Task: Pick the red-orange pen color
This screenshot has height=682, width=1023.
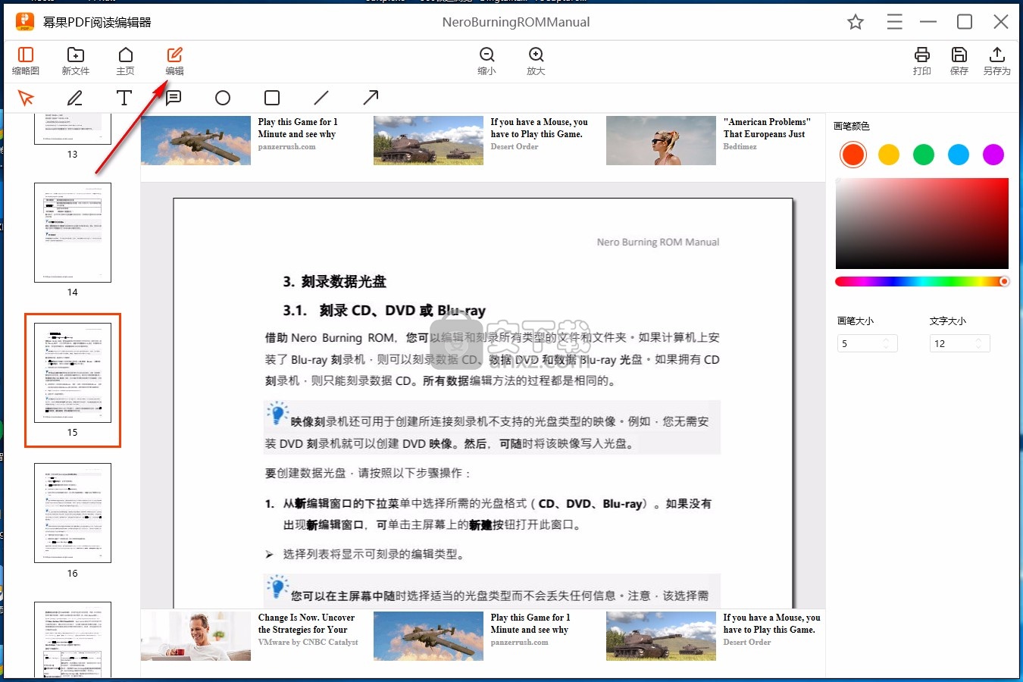Action: point(853,155)
